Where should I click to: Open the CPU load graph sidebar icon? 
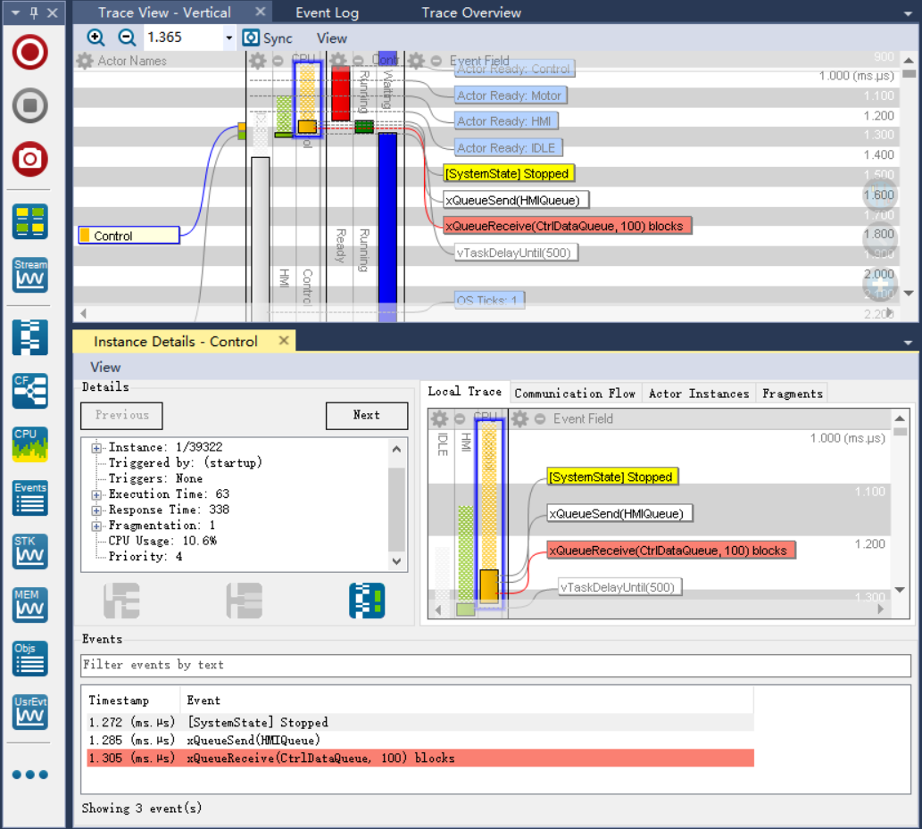[x=30, y=444]
